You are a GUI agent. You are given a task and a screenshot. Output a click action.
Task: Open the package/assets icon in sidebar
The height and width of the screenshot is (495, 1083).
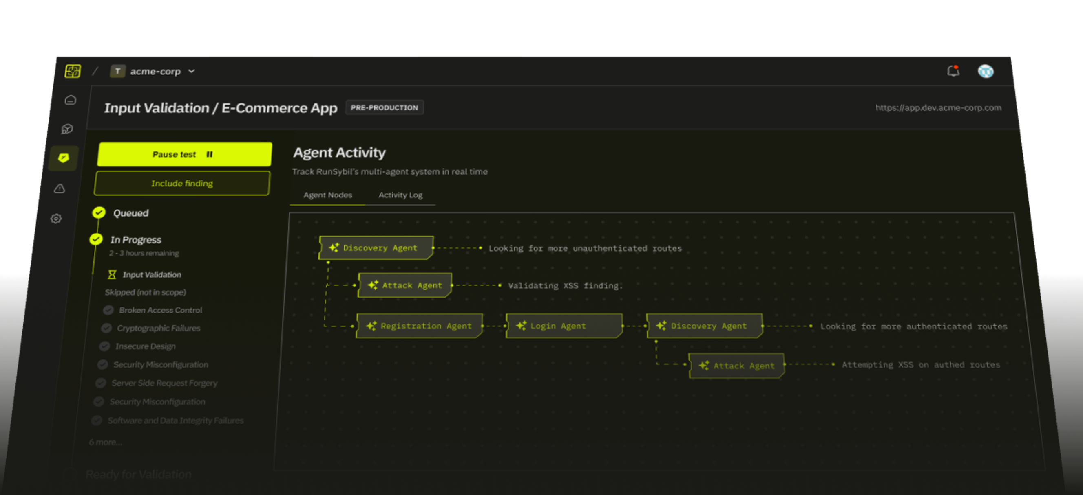click(x=67, y=129)
